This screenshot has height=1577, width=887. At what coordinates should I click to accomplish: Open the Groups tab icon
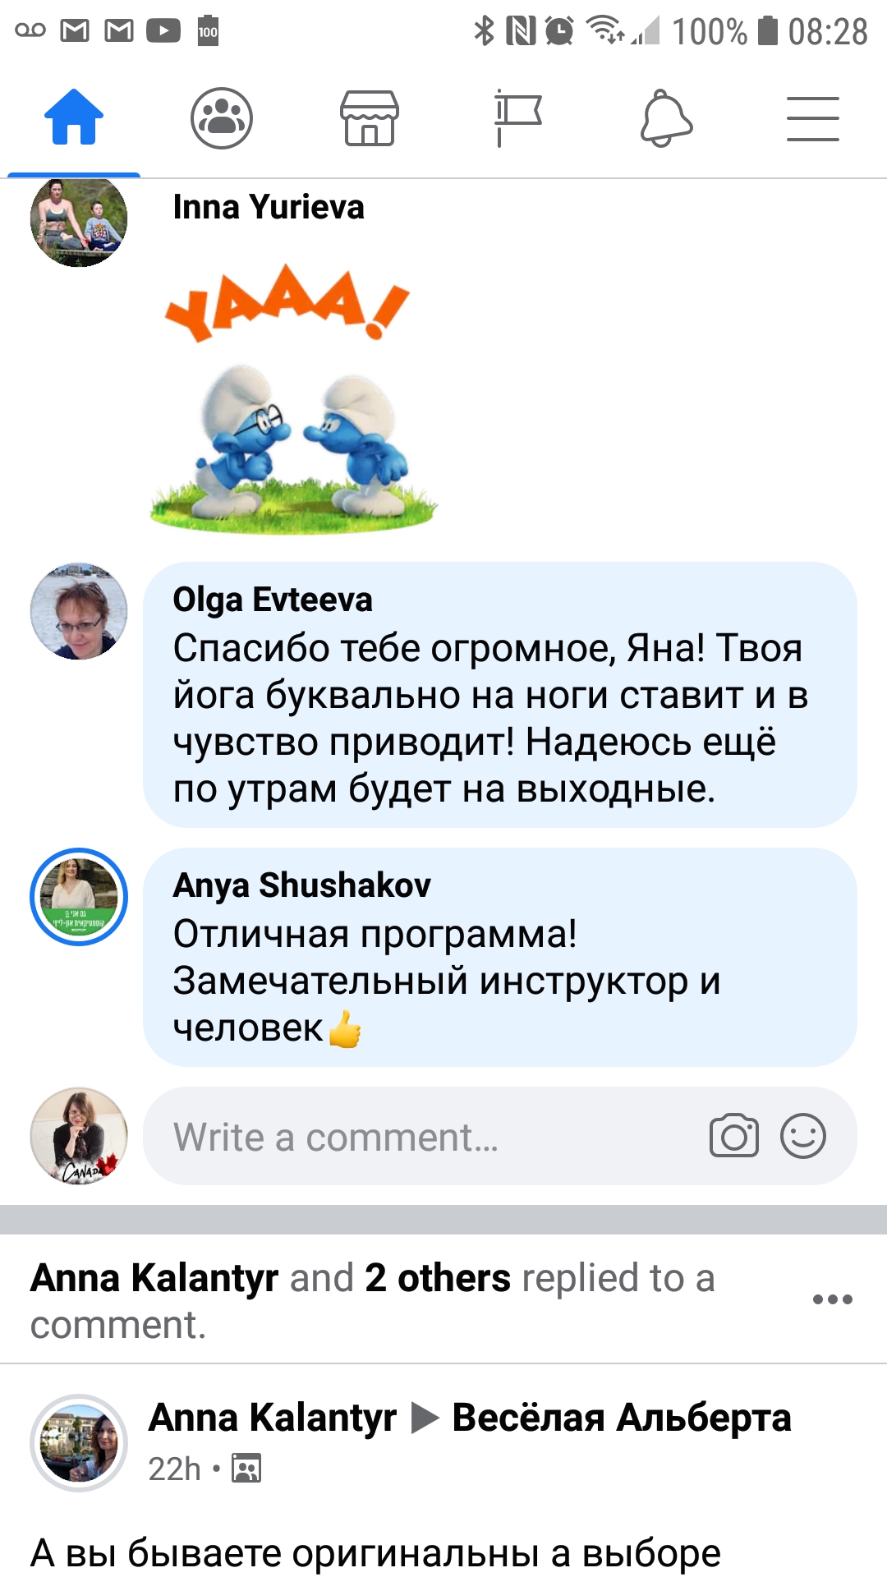(x=222, y=117)
